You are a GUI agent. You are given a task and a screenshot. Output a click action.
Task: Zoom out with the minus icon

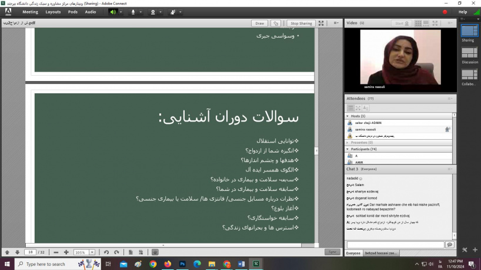[x=56, y=252]
